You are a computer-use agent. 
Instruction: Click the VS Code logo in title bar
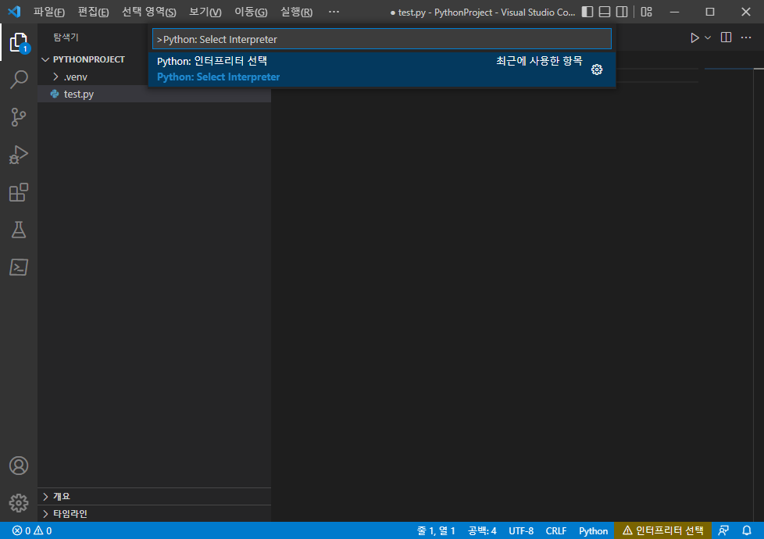tap(14, 12)
